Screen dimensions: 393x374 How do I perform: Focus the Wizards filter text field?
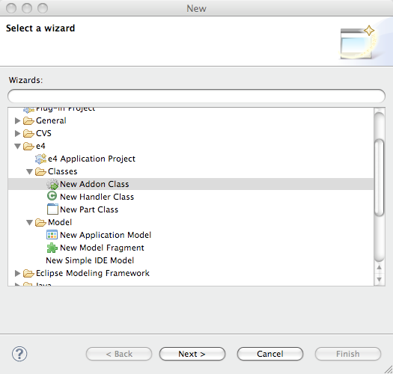[x=196, y=96]
